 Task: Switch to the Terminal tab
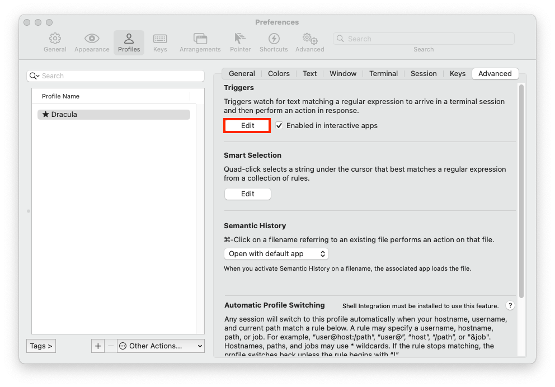(x=383, y=74)
